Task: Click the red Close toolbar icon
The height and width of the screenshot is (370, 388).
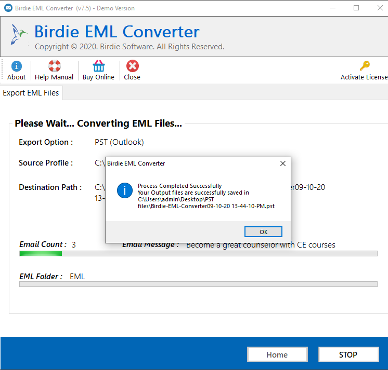Action: (133, 66)
